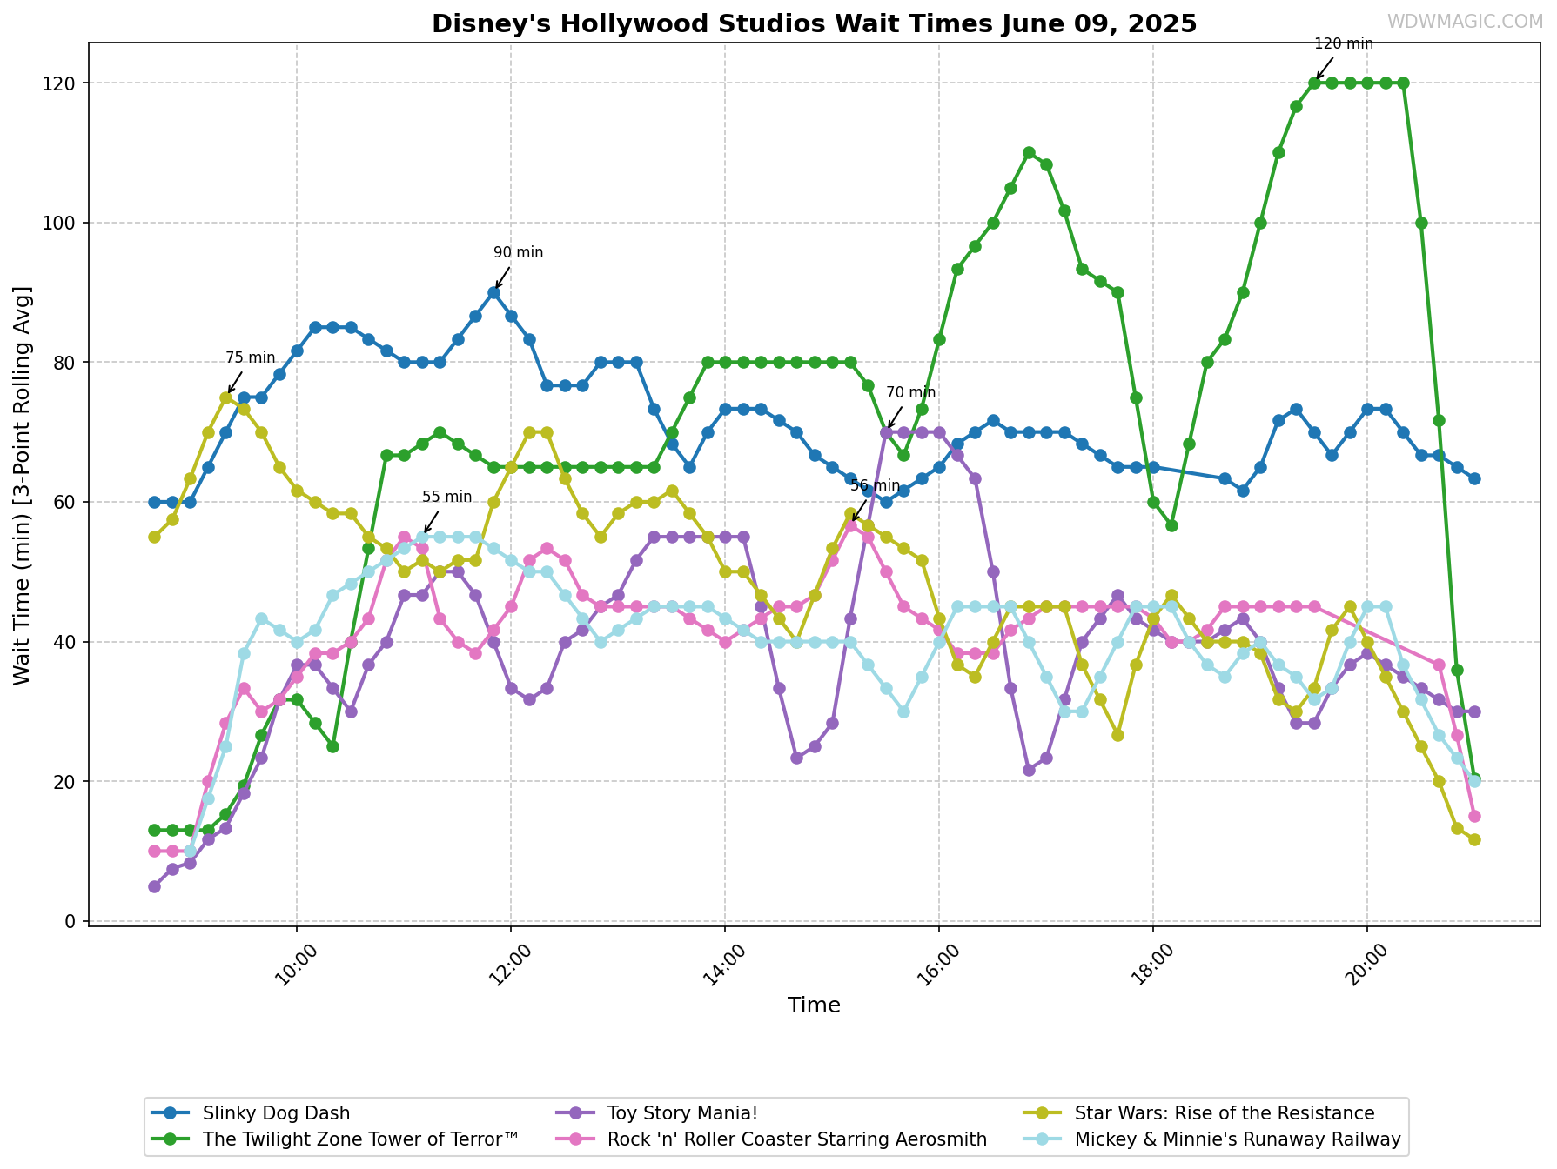The image size is (1557, 1169).
Task: Click Star Wars: Rise of the Resistance legend entry
Action: click(x=1198, y=1113)
